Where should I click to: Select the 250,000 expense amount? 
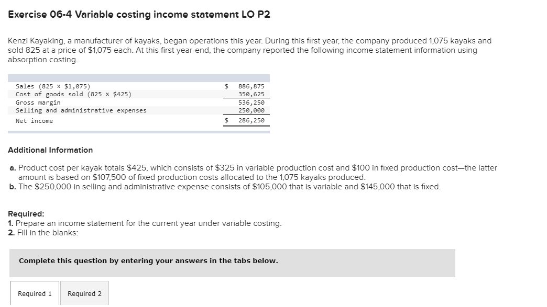pos(253,110)
